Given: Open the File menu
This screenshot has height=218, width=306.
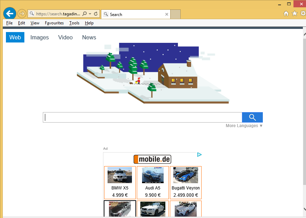Looking at the screenshot, I should coord(9,23).
